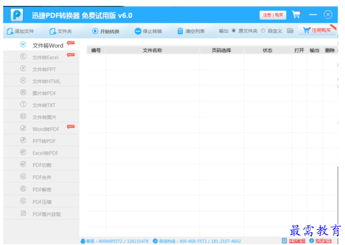This screenshot has width=345, height=245.
Task: Click 添加文件 to add a file
Action: [x=20, y=31]
